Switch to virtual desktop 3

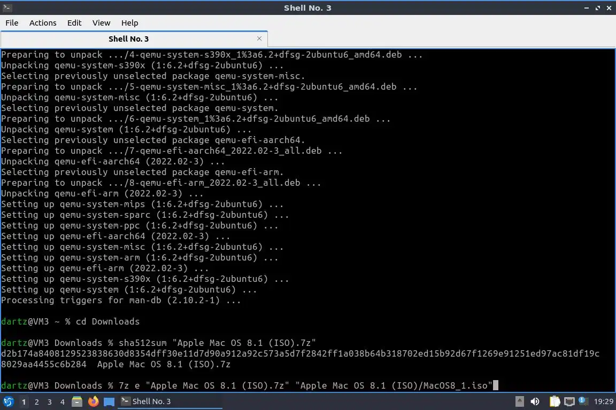pyautogui.click(x=50, y=402)
